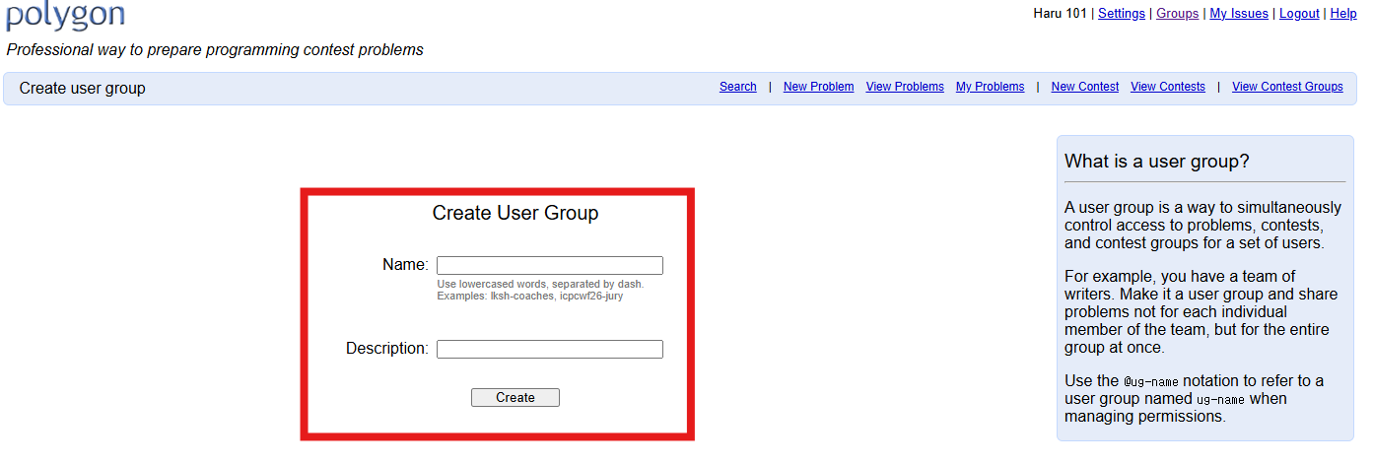Viewport: 1373px width, 464px height.
Task: Click the '@ug-name' notation text
Action: coord(1151,381)
